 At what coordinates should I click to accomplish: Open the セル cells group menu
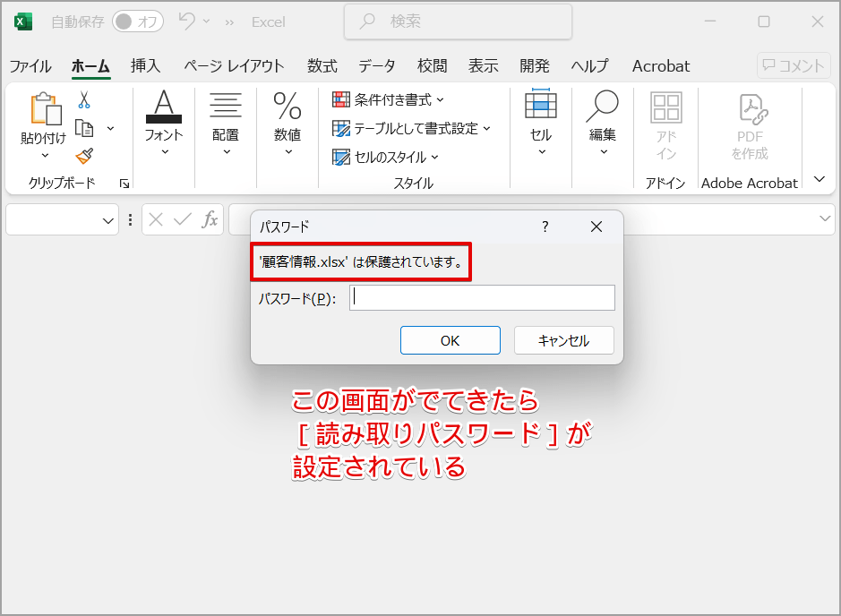pos(541,124)
